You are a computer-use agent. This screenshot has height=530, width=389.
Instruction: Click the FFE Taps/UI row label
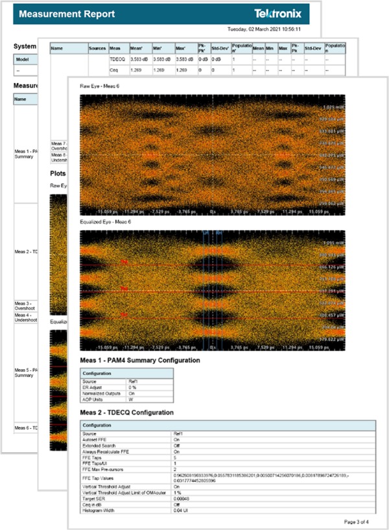[95, 463]
